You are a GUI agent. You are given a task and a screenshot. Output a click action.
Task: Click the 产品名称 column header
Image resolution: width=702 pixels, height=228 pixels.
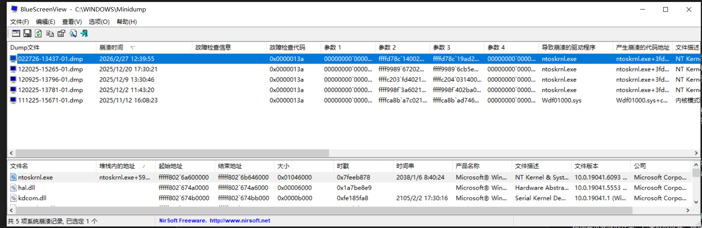pyautogui.click(x=482, y=166)
